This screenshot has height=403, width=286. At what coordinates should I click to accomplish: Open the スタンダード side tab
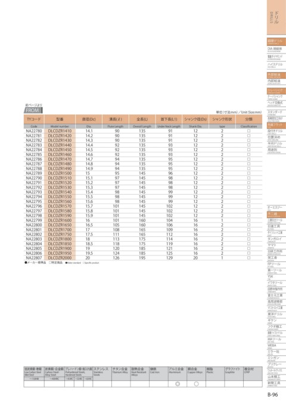tap(276, 113)
